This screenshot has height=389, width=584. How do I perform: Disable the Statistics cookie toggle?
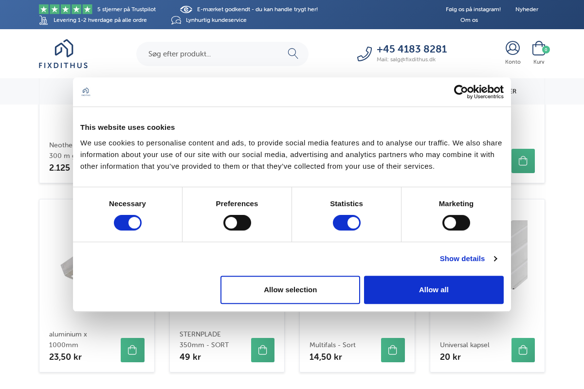pos(346,222)
